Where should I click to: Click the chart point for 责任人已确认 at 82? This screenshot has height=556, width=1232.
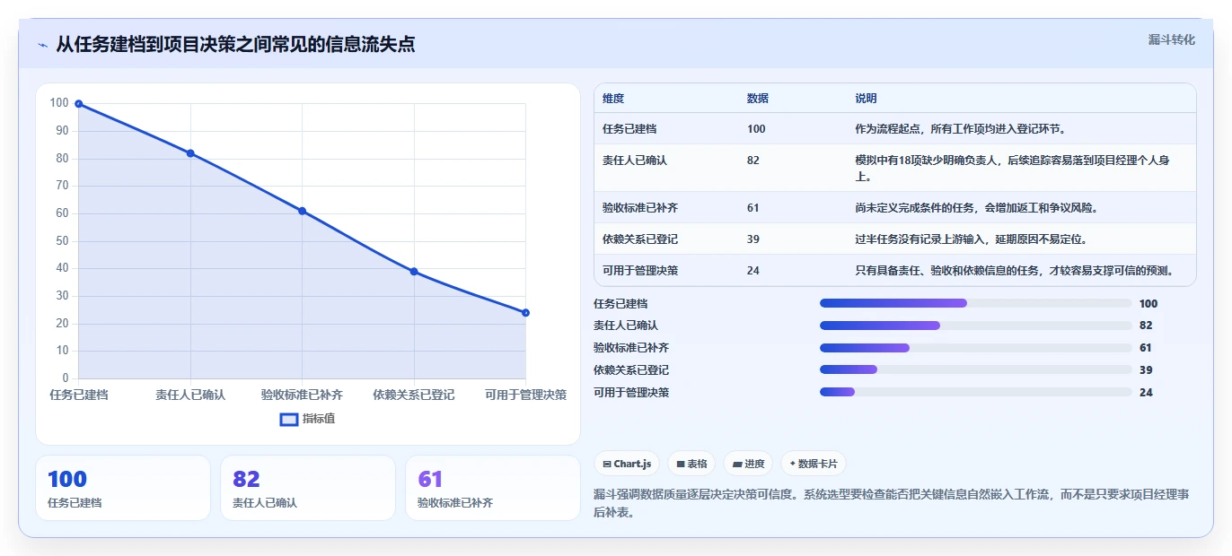(x=190, y=153)
